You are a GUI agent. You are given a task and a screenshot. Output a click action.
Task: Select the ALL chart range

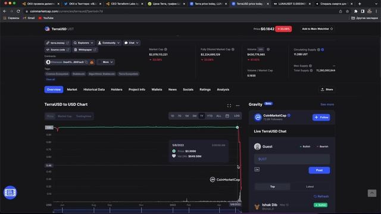pos(218,116)
